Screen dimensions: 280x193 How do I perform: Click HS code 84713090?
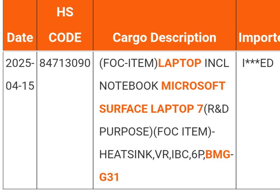coord(65,63)
